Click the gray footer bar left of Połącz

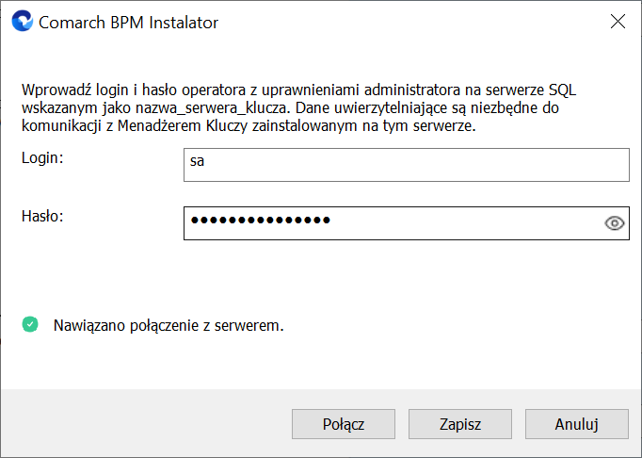145,423
